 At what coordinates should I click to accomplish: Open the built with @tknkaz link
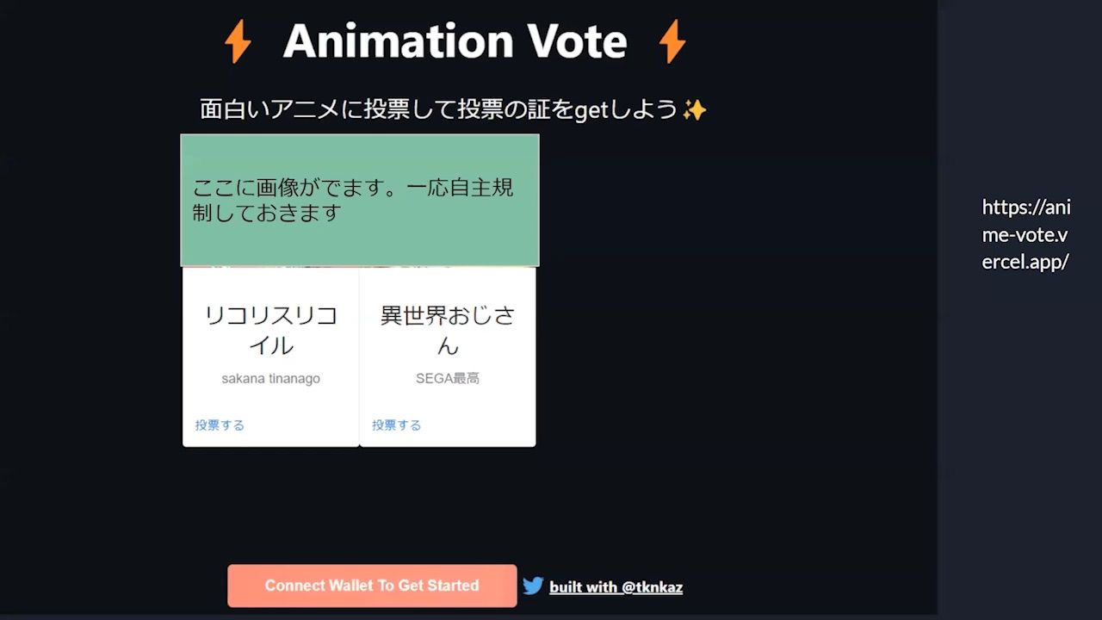tap(616, 587)
